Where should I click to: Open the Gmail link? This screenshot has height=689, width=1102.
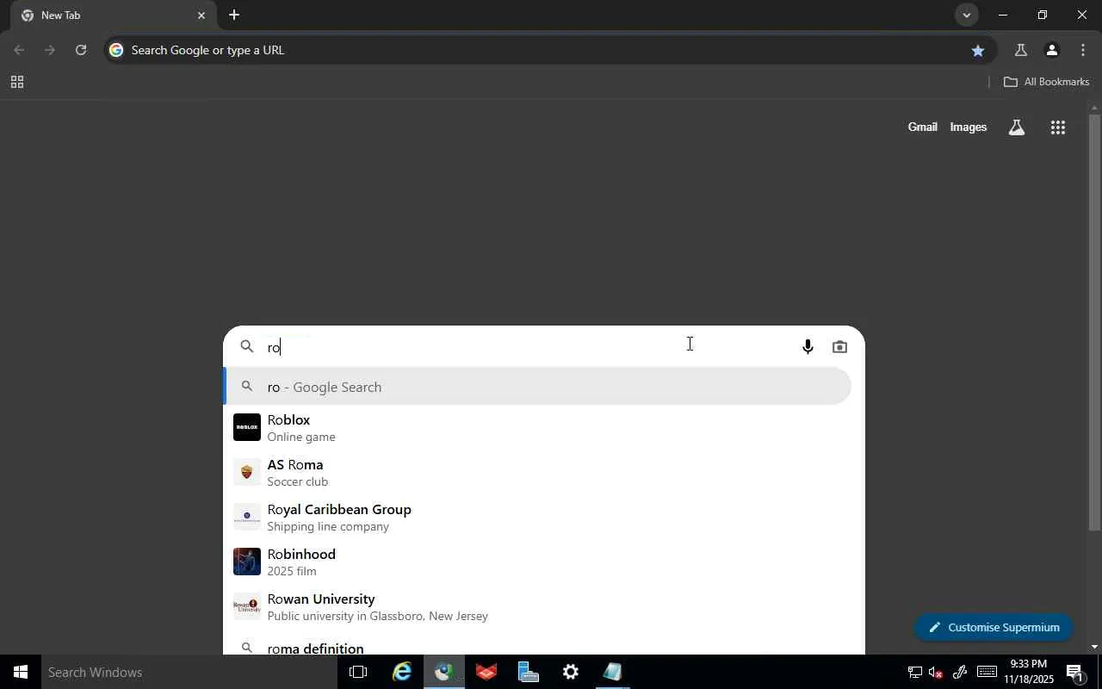tap(922, 127)
